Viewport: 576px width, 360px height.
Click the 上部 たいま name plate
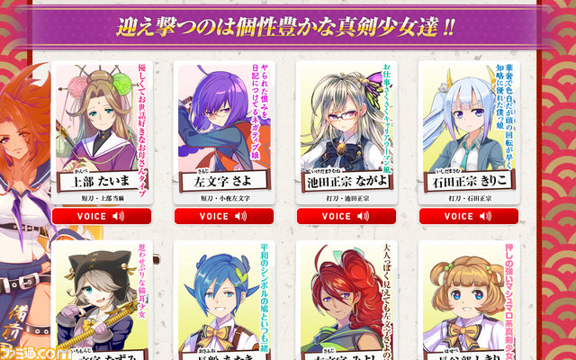click(x=102, y=181)
